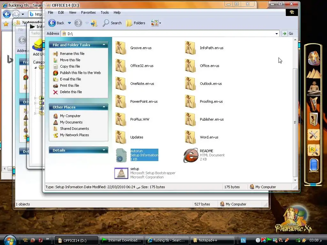The height and width of the screenshot is (245, 327).
Task: Open the Help menu
Action: pos(117,12)
